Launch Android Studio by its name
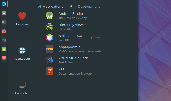This screenshot has height=101, width=171. (x=71, y=14)
